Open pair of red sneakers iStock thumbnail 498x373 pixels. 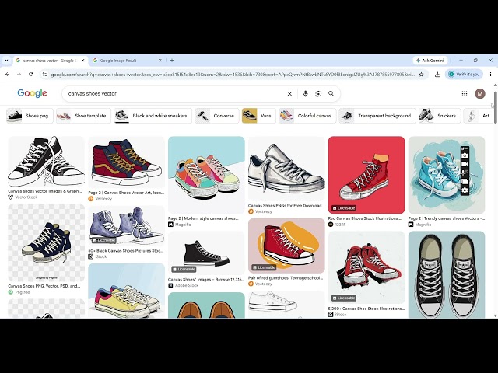click(x=366, y=267)
